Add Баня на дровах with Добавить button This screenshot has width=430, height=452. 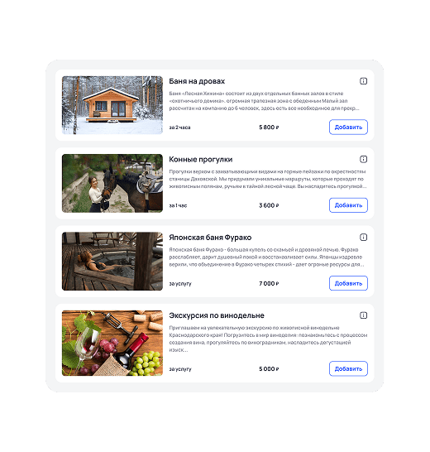(x=348, y=127)
